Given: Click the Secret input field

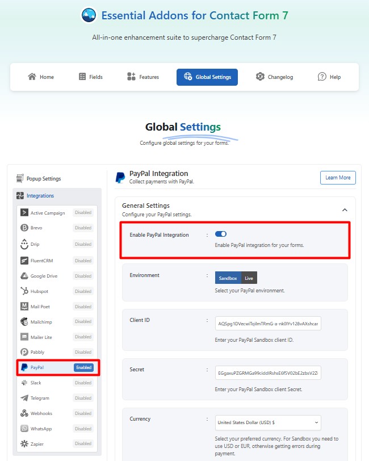Looking at the screenshot, I should (x=268, y=373).
